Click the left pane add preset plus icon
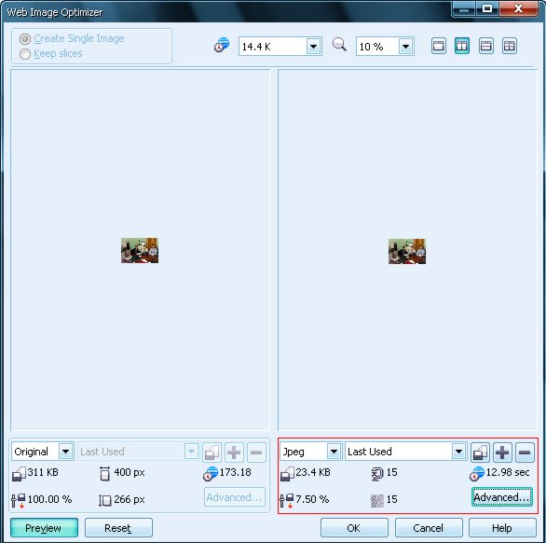546x543 pixels. click(234, 452)
